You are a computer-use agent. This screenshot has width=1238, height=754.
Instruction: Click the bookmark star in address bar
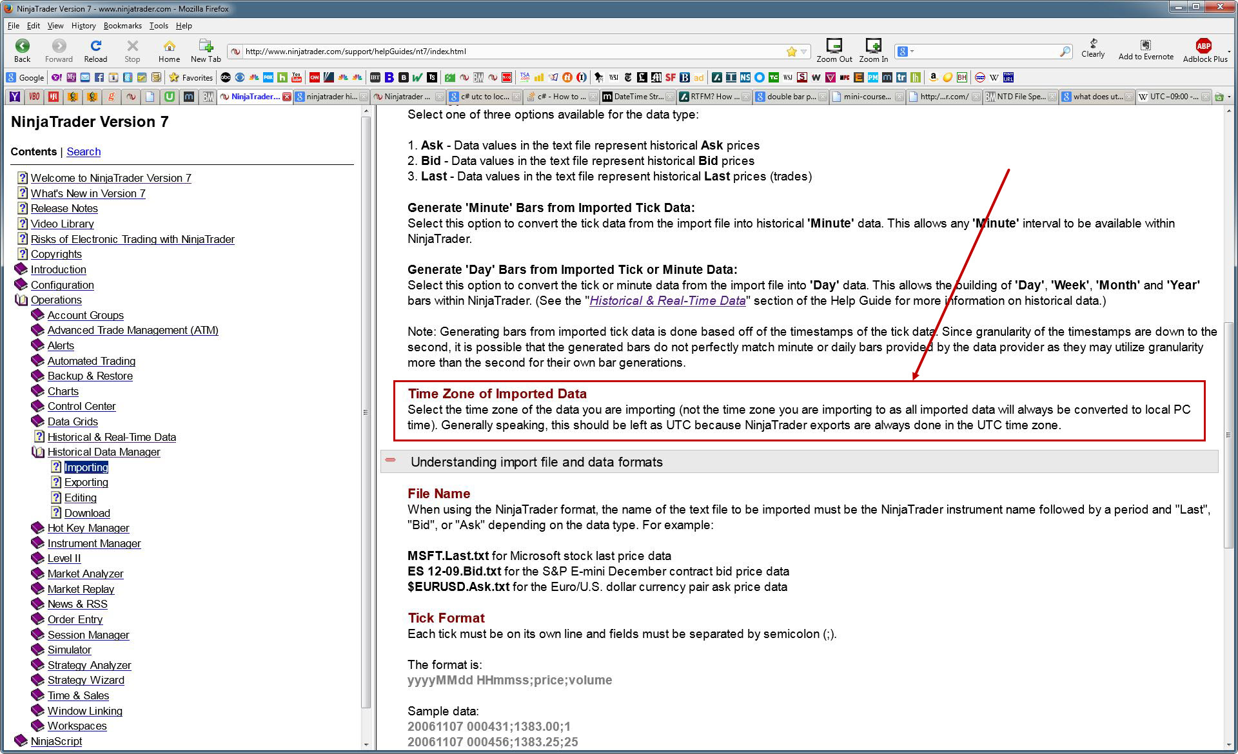coord(791,52)
